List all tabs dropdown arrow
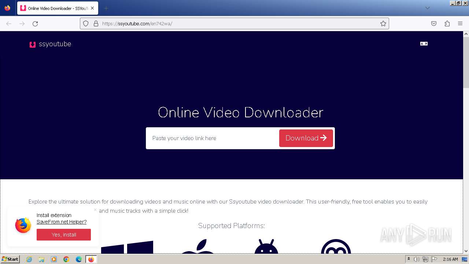Viewport: 469px width, 264px height. point(427,8)
